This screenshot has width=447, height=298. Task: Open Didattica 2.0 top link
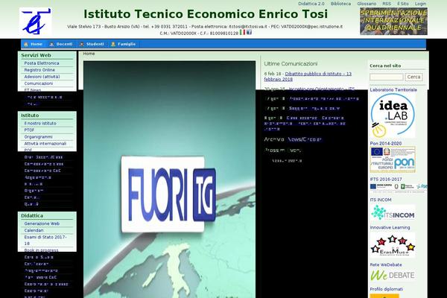point(311,4)
